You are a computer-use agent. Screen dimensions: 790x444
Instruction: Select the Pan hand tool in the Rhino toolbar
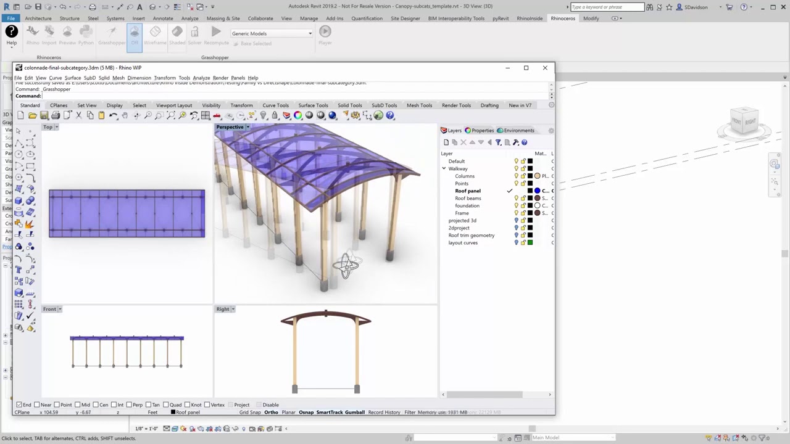tap(125, 115)
